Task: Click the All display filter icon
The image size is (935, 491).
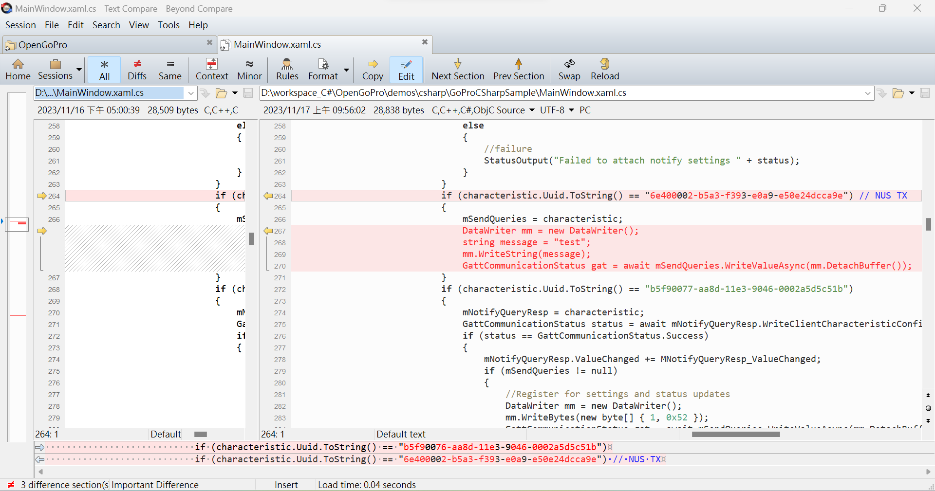Action: [x=104, y=69]
